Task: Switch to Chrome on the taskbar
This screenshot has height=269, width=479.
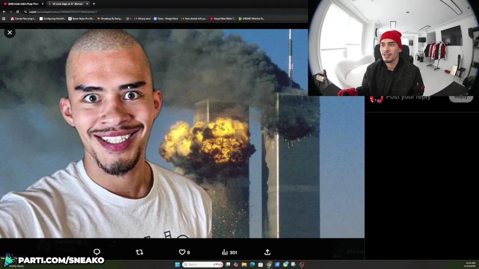Action: 269,265
